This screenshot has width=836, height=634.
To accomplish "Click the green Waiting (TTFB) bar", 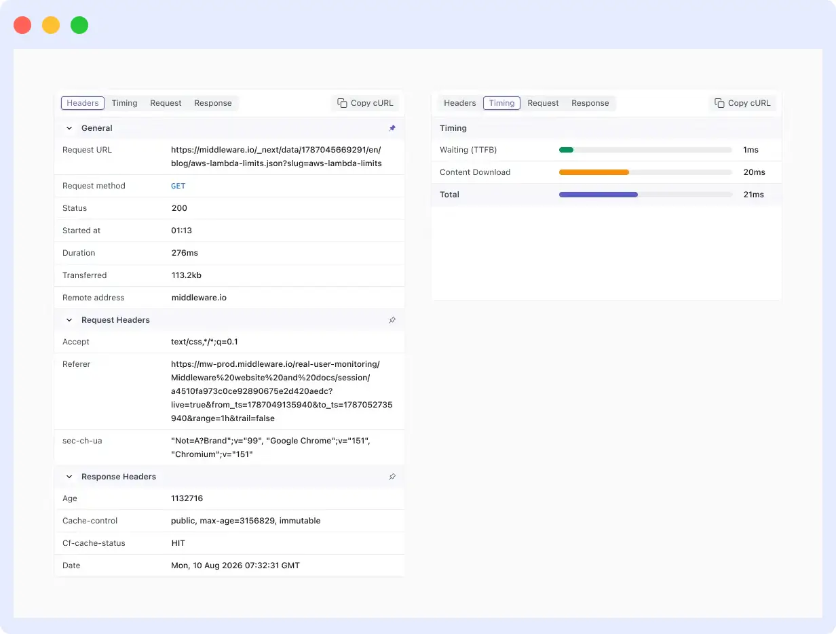I will click(566, 150).
